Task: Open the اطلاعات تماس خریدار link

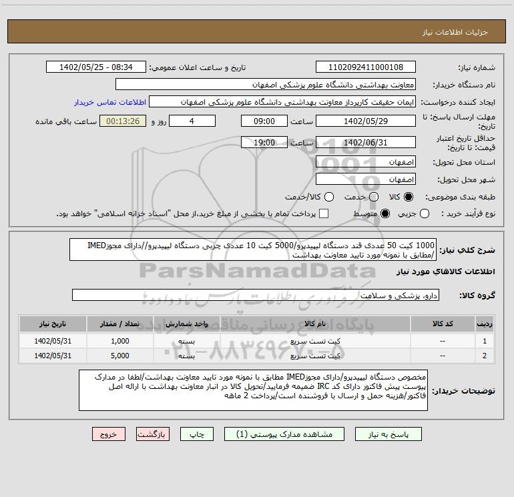Action: click(110, 102)
